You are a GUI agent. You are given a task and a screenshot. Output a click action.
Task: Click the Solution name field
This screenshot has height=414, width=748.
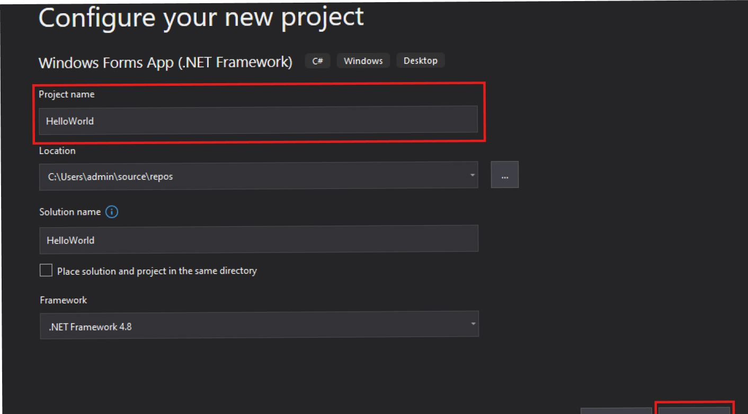(x=259, y=239)
